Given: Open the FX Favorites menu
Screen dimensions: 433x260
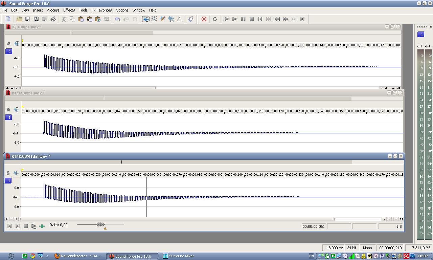Looking at the screenshot, I should click(101, 10).
